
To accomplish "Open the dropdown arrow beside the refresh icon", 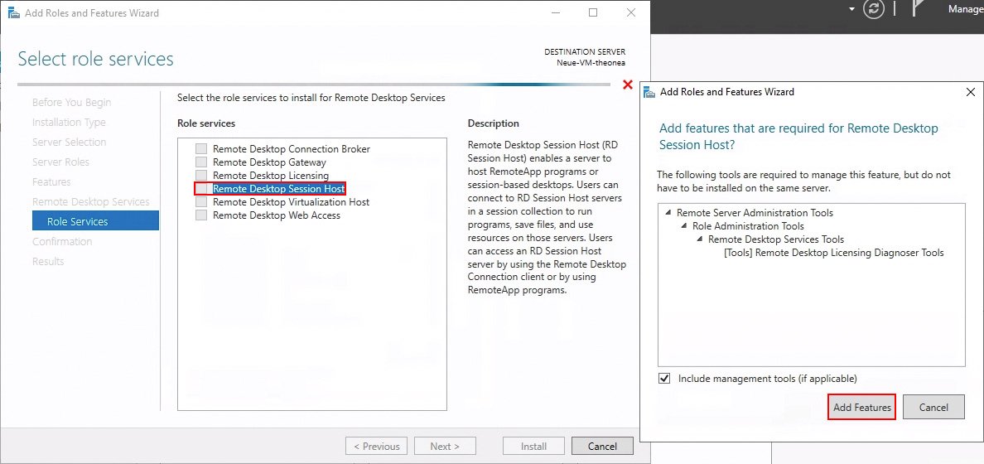I will click(x=851, y=9).
